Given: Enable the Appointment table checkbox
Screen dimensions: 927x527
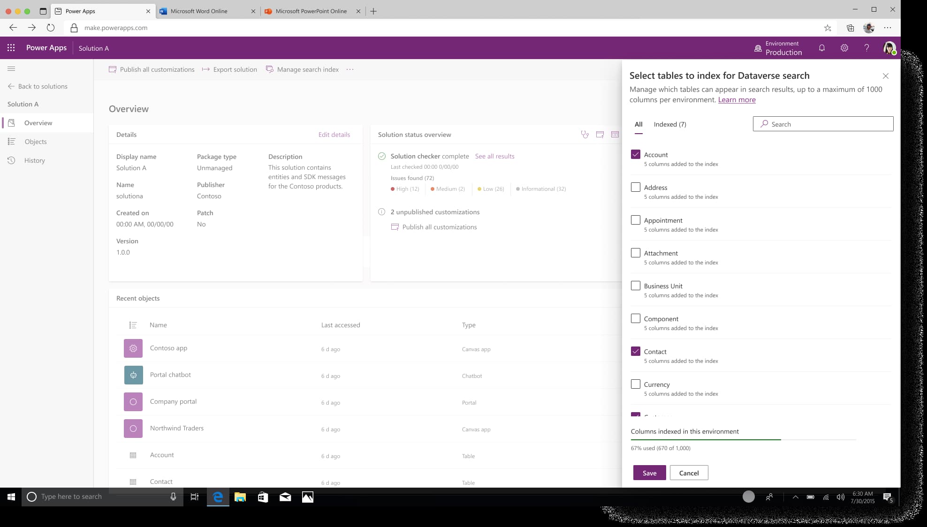Looking at the screenshot, I should coord(635,219).
